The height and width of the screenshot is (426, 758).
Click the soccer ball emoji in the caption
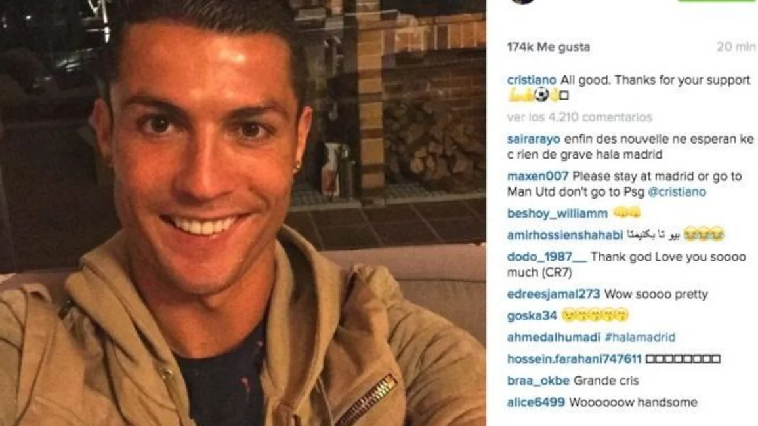(542, 94)
